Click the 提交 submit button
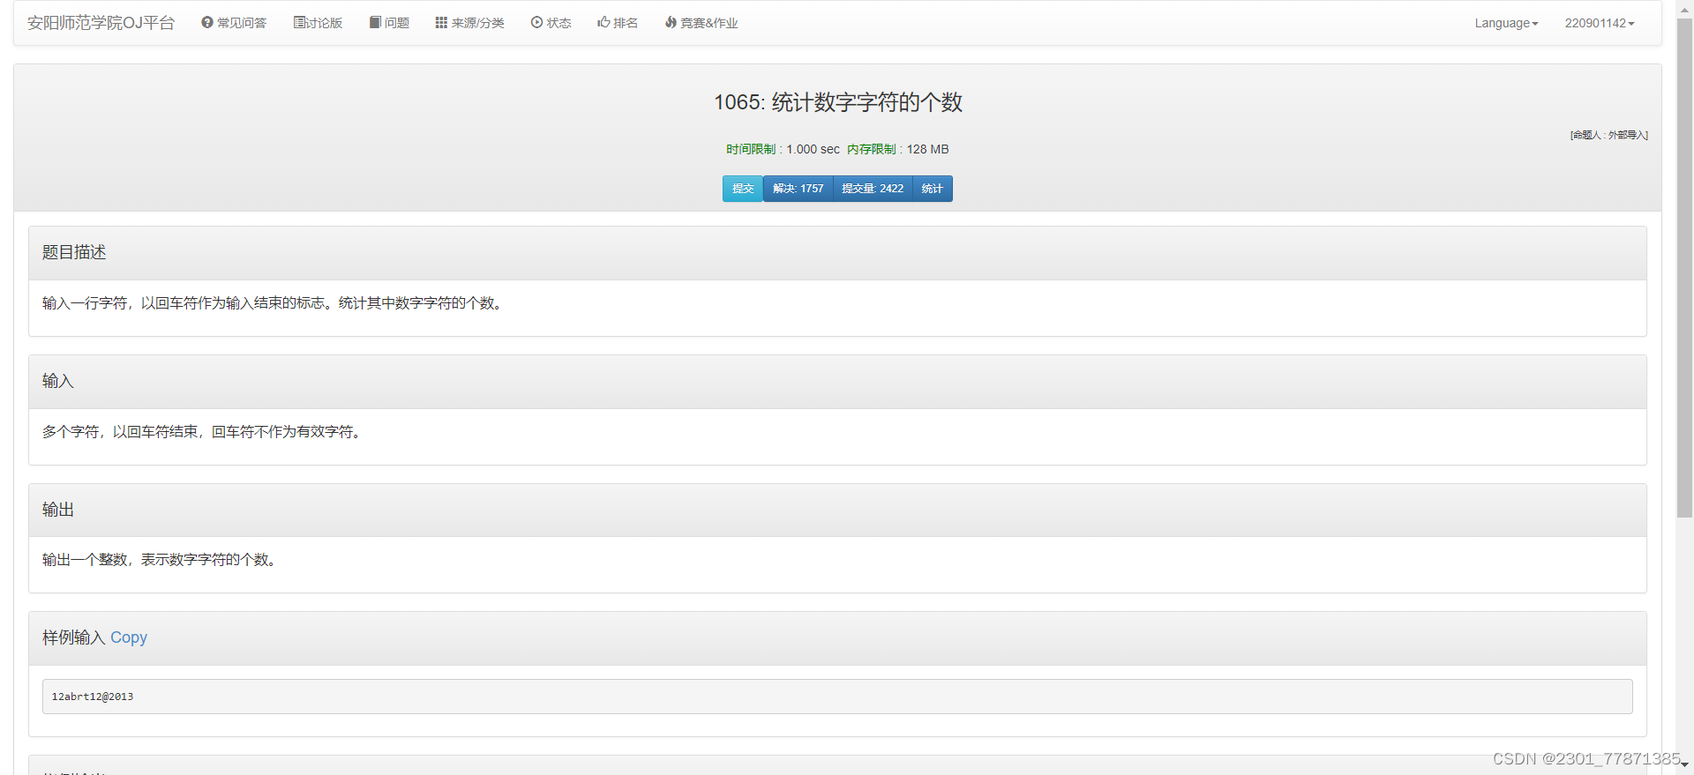 (743, 189)
